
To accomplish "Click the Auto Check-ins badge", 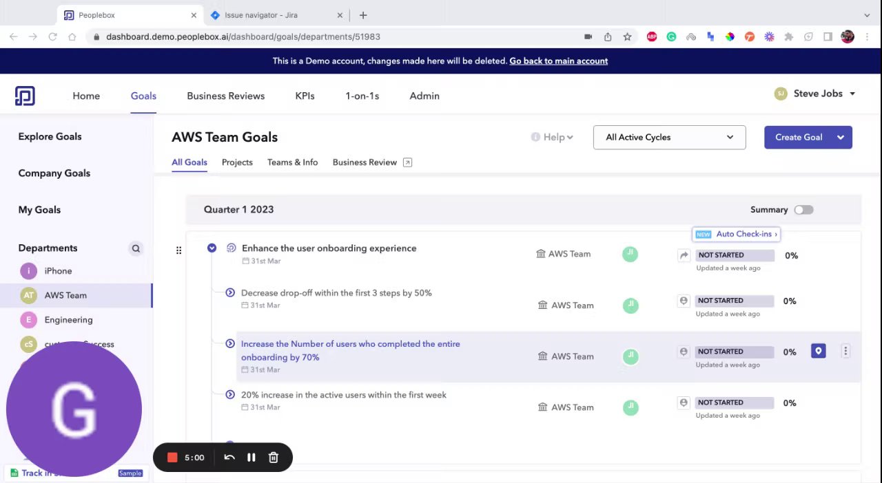I will (736, 234).
